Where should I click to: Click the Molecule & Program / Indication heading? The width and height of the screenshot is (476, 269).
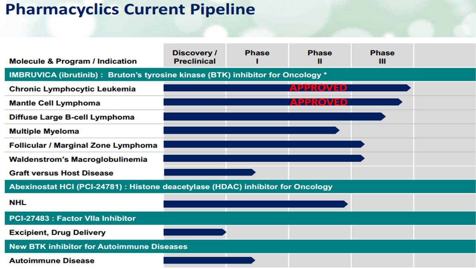pos(73,61)
